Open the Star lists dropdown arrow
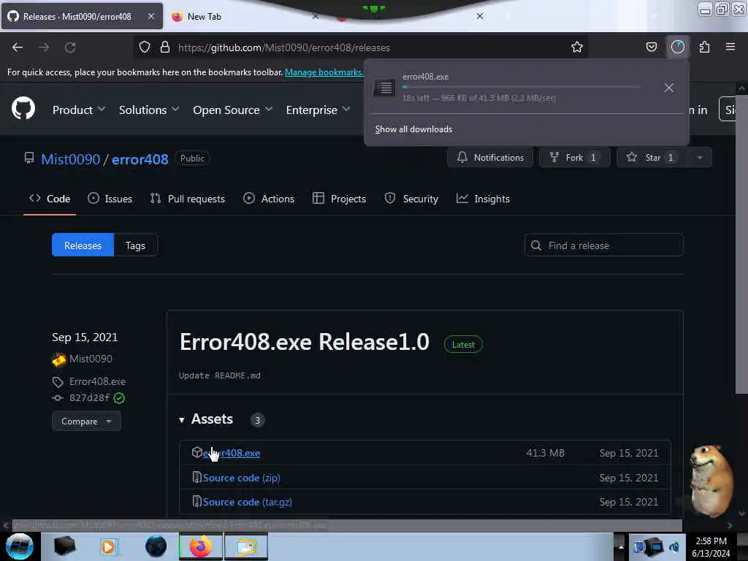This screenshot has width=748, height=561. click(x=699, y=158)
